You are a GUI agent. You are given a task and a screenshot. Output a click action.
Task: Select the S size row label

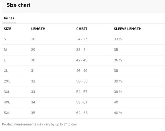tap(5, 39)
